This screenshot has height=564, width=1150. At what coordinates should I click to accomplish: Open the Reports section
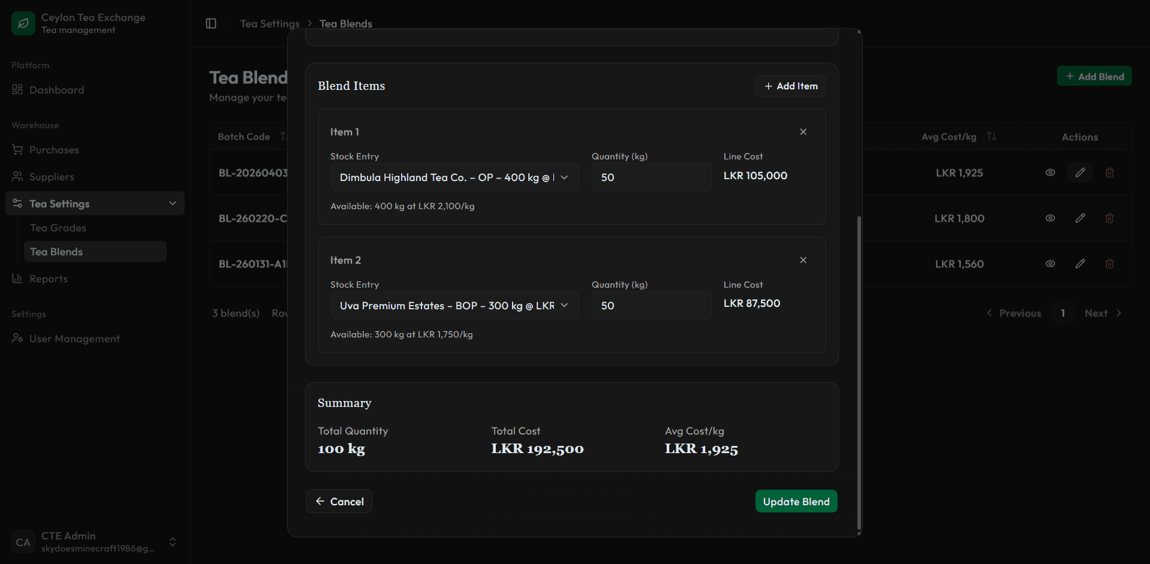(48, 278)
